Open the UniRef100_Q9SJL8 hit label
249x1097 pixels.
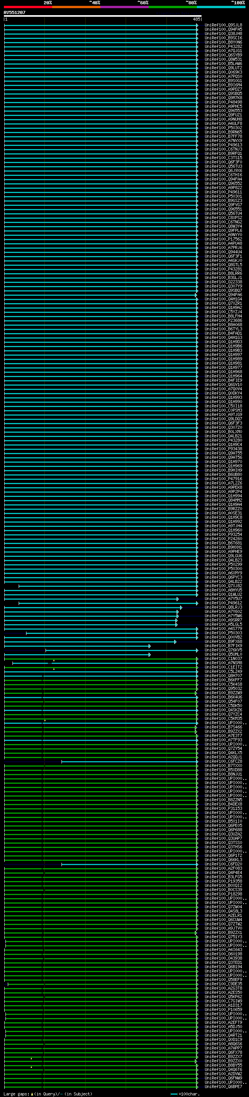tap(223, 25)
